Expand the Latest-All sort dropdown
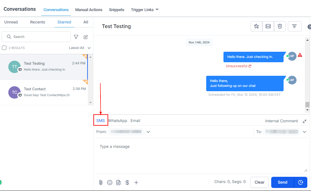311x191 pixels. click(x=80, y=48)
